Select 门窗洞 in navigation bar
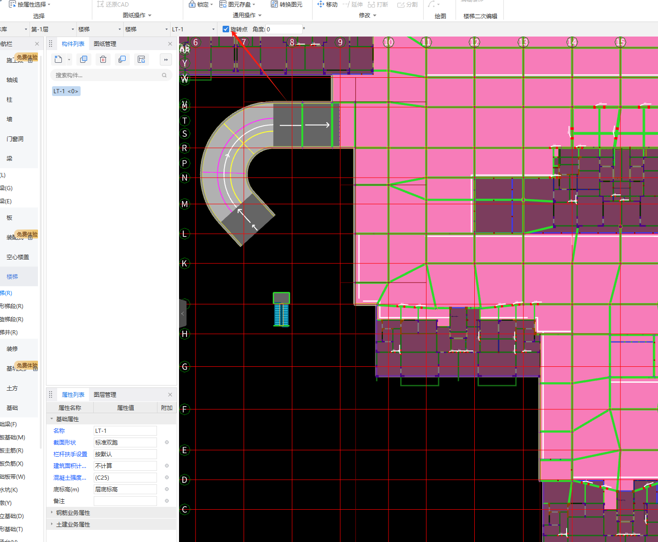Viewport: 658px width, 542px height. [x=15, y=139]
